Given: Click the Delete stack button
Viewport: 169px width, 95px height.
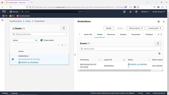Looking at the screenshot, I should pyautogui.click(x=109, y=28).
